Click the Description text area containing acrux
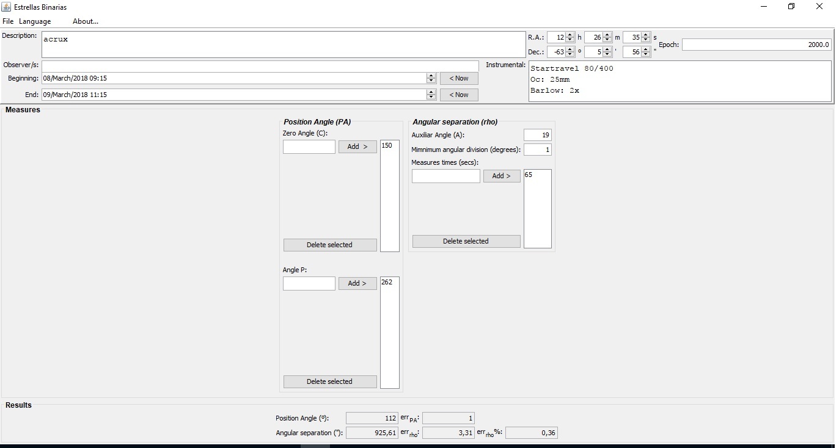The width and height of the screenshot is (839, 448). 283,45
